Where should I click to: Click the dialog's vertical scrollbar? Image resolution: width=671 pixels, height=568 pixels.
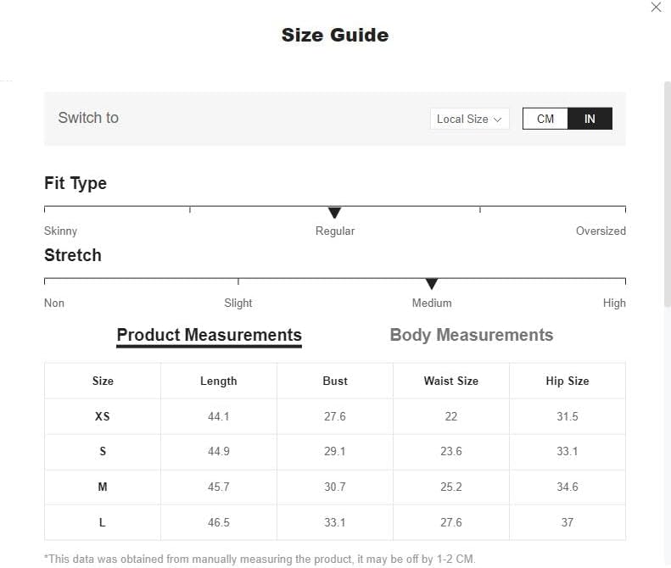(x=667, y=195)
